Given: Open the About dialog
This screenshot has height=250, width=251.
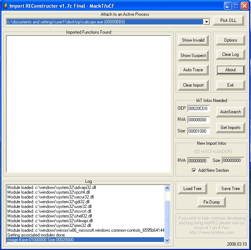Looking at the screenshot, I should [230, 70].
